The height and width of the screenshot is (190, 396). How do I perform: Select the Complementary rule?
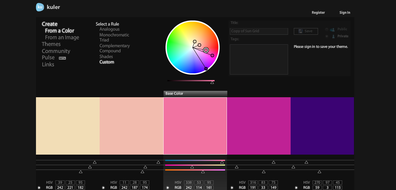click(115, 46)
